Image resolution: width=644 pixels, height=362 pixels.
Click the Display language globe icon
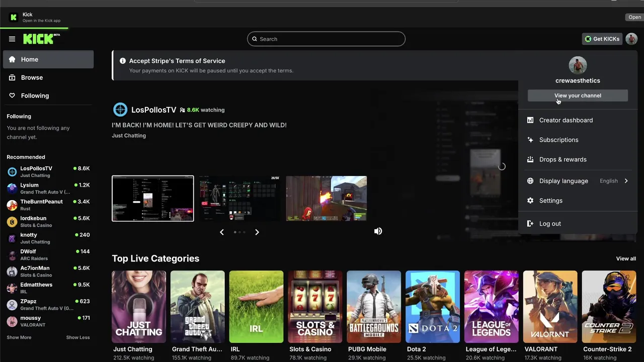coord(530,181)
